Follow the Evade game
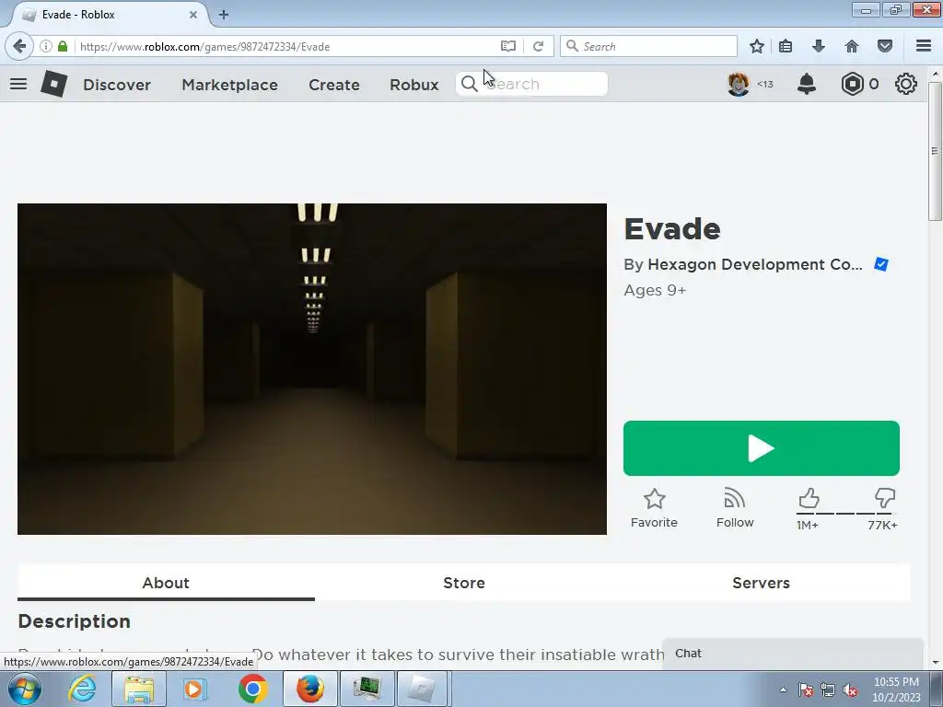 point(735,508)
